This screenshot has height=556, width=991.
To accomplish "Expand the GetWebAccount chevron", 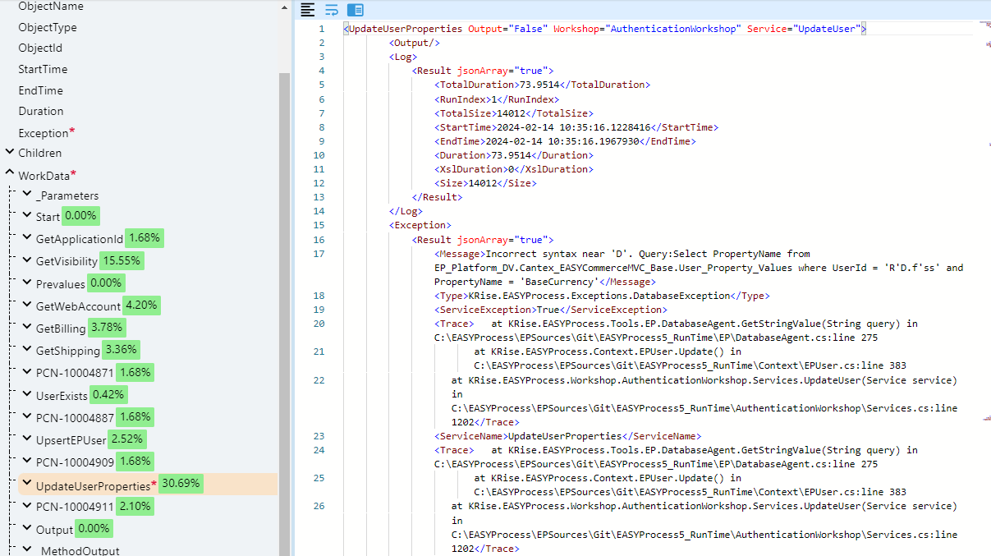I will coord(27,306).
